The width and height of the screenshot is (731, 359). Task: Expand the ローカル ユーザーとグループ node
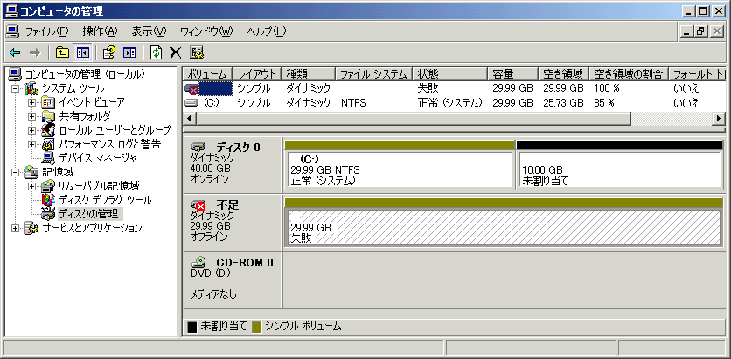[x=31, y=130]
